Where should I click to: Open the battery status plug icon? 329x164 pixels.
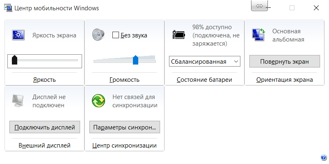tap(179, 35)
